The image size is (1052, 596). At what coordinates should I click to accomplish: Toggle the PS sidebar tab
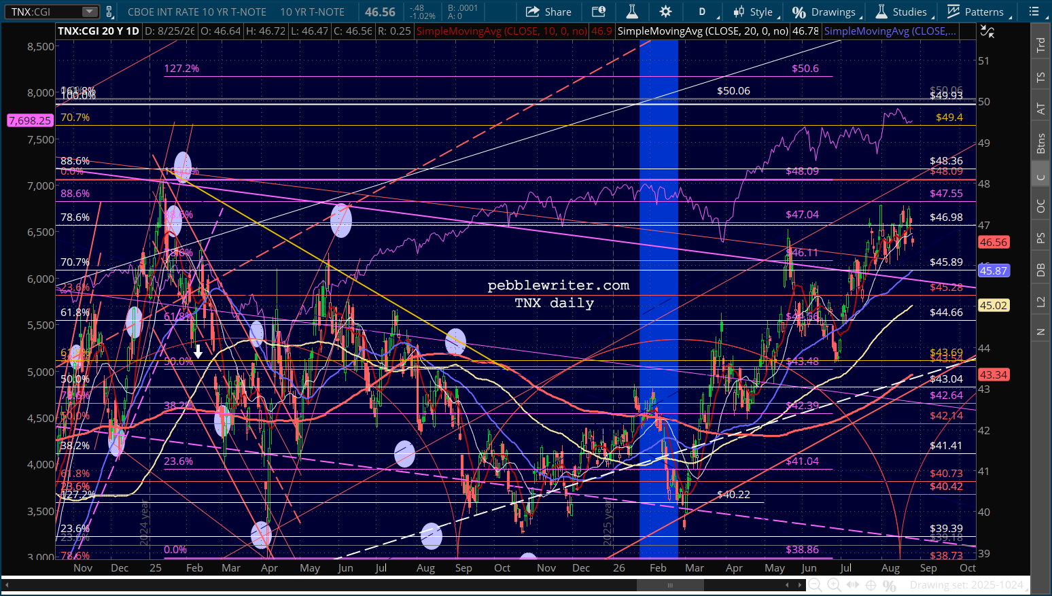[x=1040, y=238]
